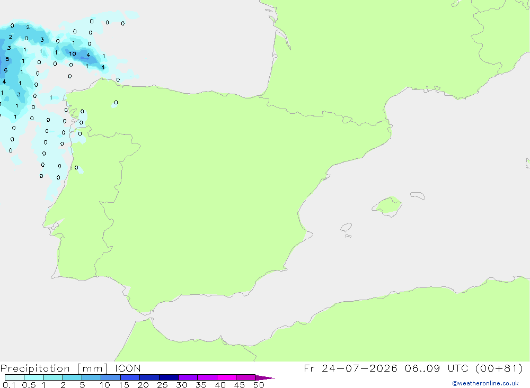Click the largest Balearic island, Mallorca

pos(388,206)
